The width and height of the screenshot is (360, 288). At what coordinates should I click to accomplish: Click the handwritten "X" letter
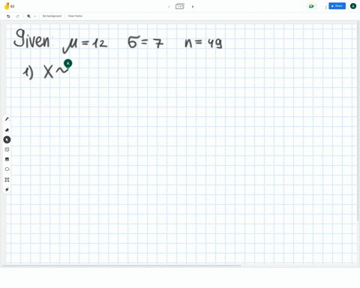pyautogui.click(x=49, y=72)
